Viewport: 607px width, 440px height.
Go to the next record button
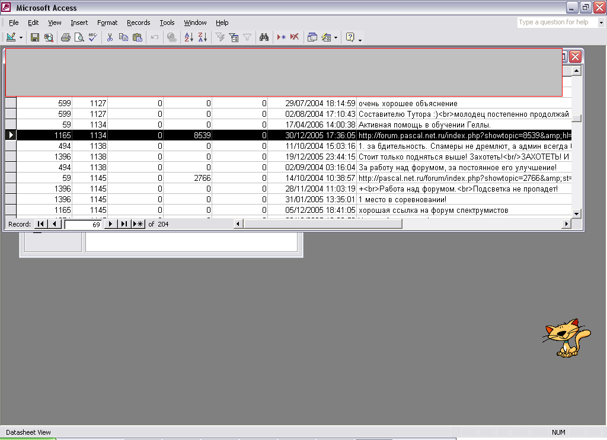pyautogui.click(x=110, y=224)
